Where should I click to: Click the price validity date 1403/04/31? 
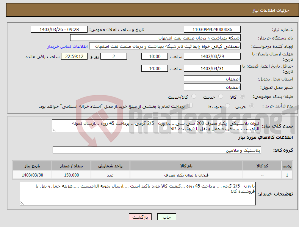[x=212, y=68]
